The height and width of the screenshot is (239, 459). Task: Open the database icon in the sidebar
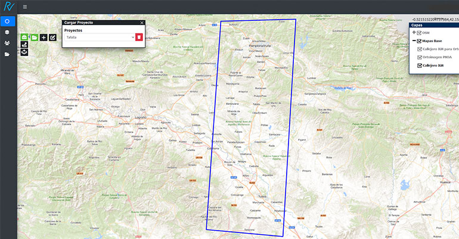point(7,32)
